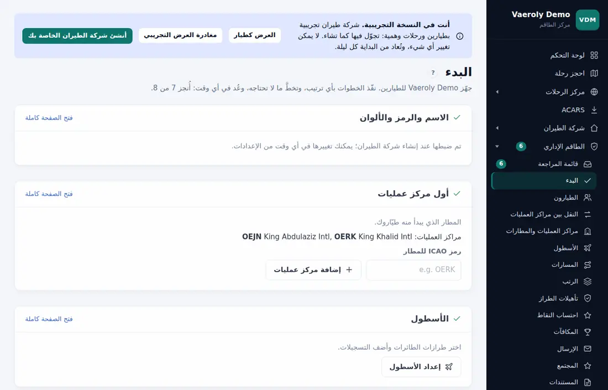
Task: Open full page link for الاسم والرمز والألوان
Action: (x=49, y=118)
